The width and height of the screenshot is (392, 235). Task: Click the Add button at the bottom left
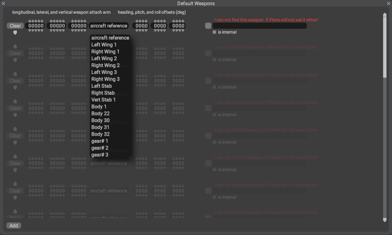[14, 226]
